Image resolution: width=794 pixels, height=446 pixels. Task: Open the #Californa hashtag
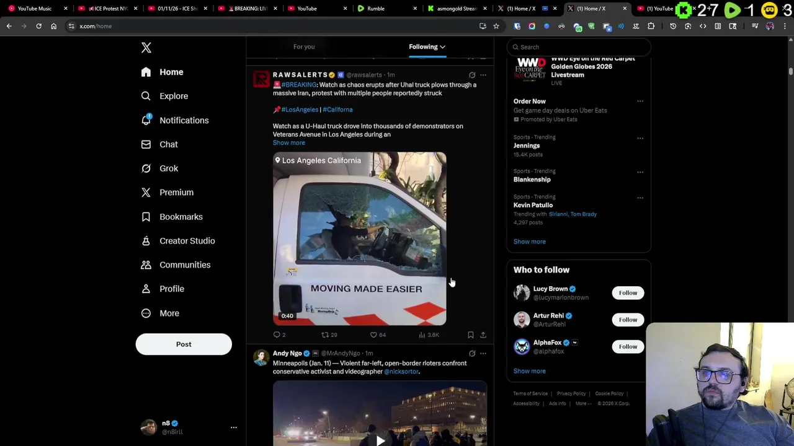[x=337, y=110]
